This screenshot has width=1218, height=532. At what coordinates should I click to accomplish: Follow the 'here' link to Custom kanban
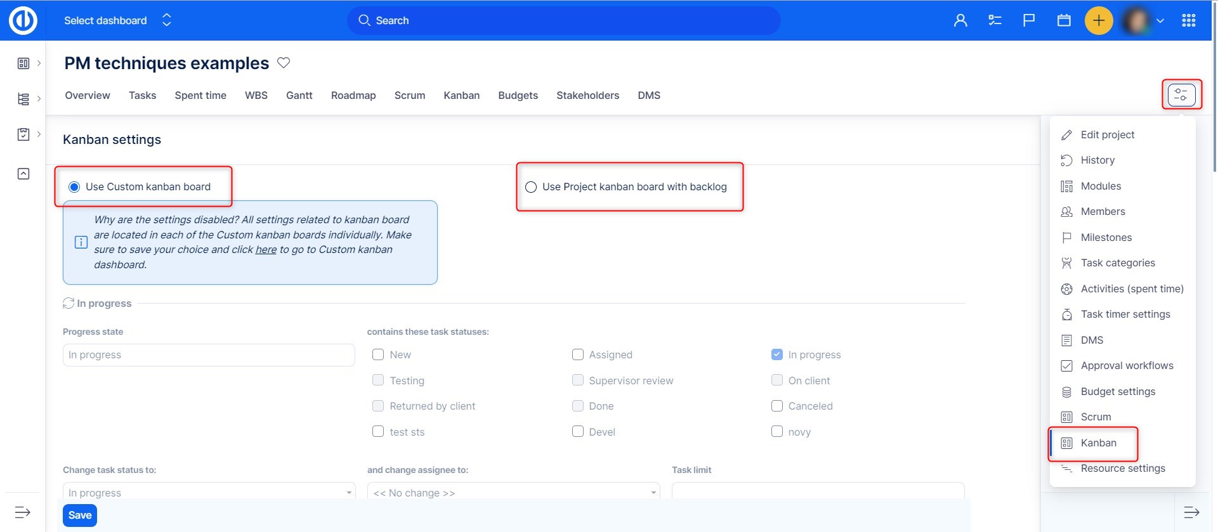(266, 250)
